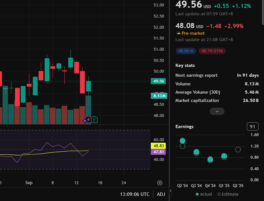This screenshot has height=201, width=264.
Task: Click the blue 48.06×6 bid badge
Action: [186, 51]
